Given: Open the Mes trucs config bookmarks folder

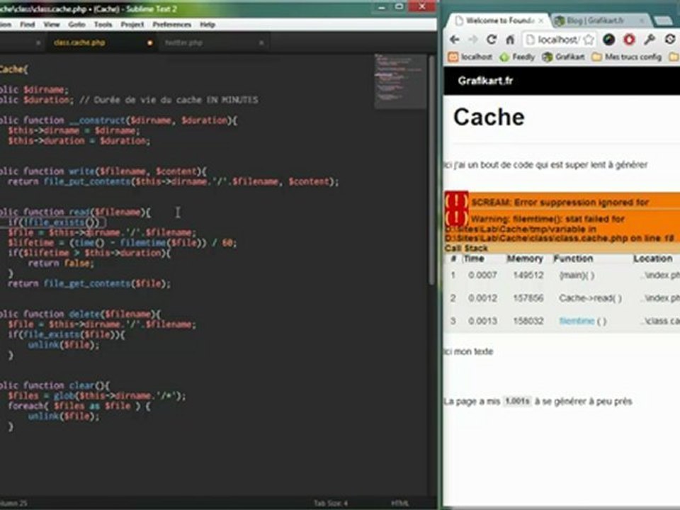Looking at the screenshot, I should tap(627, 57).
